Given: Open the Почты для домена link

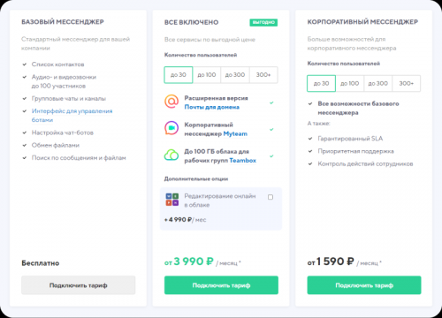Looking at the screenshot, I should (x=212, y=107).
